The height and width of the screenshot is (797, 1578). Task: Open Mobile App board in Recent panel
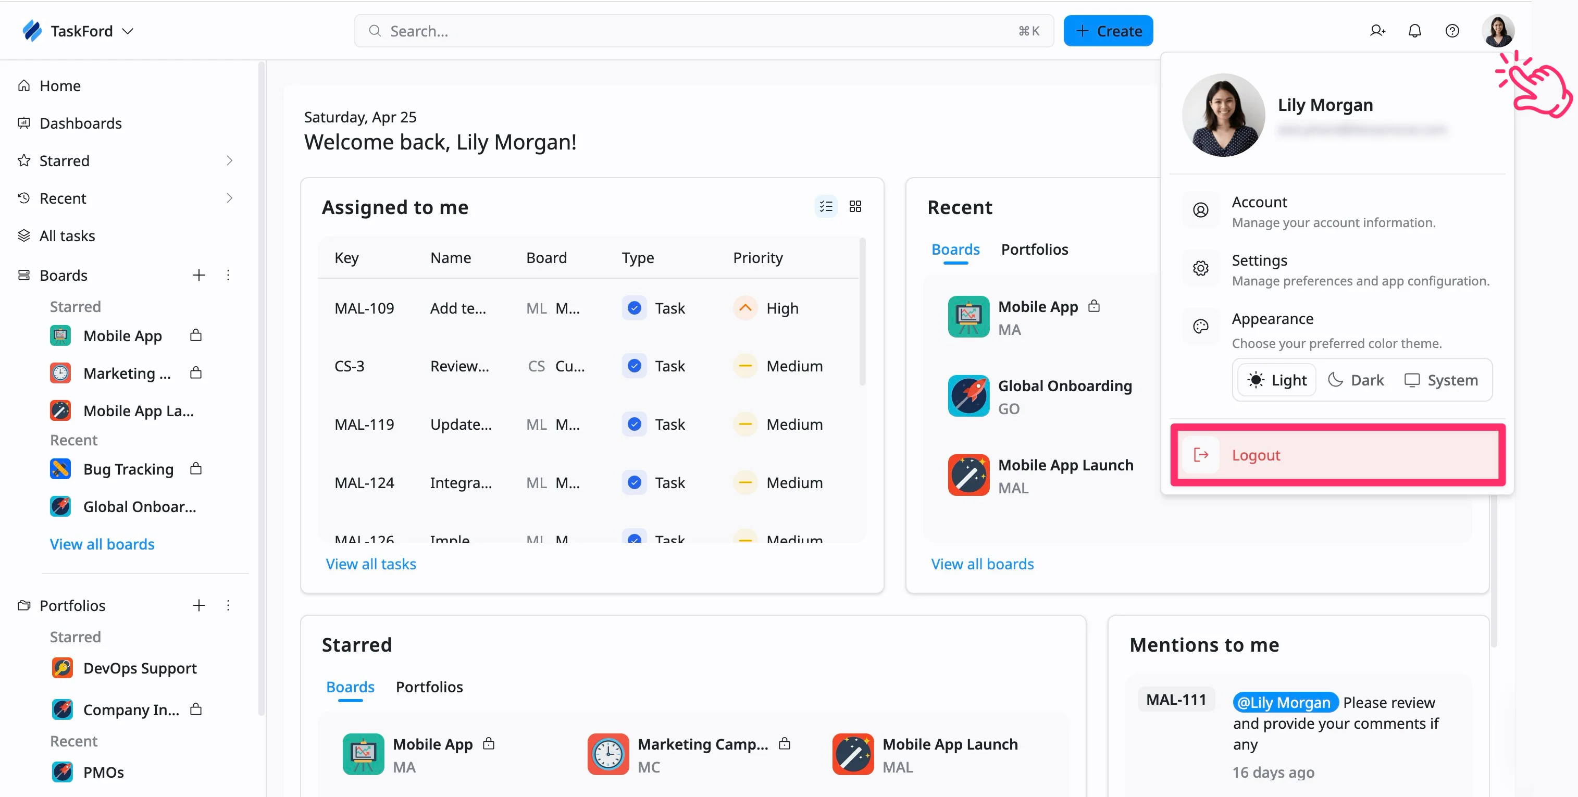click(1024, 317)
